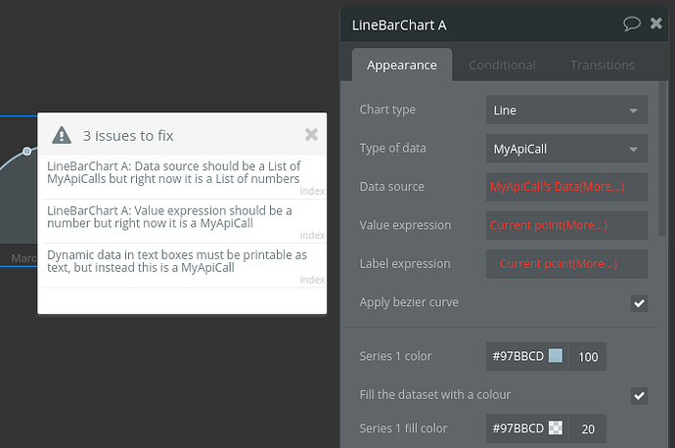
Task: Open the Value expression number issue
Action: tap(169, 216)
